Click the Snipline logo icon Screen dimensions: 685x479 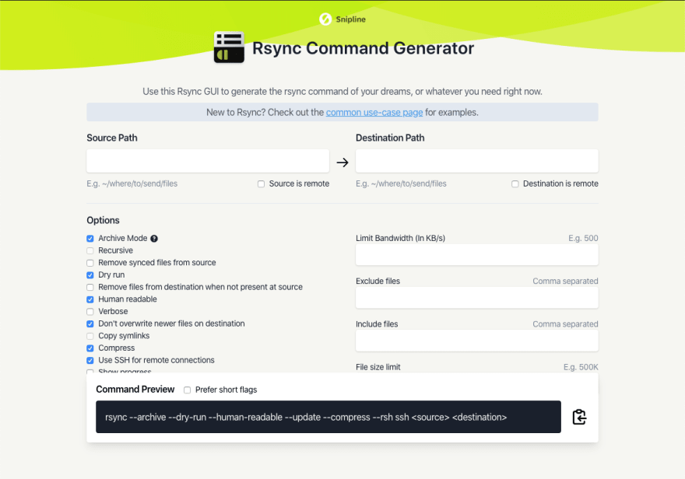click(x=325, y=19)
